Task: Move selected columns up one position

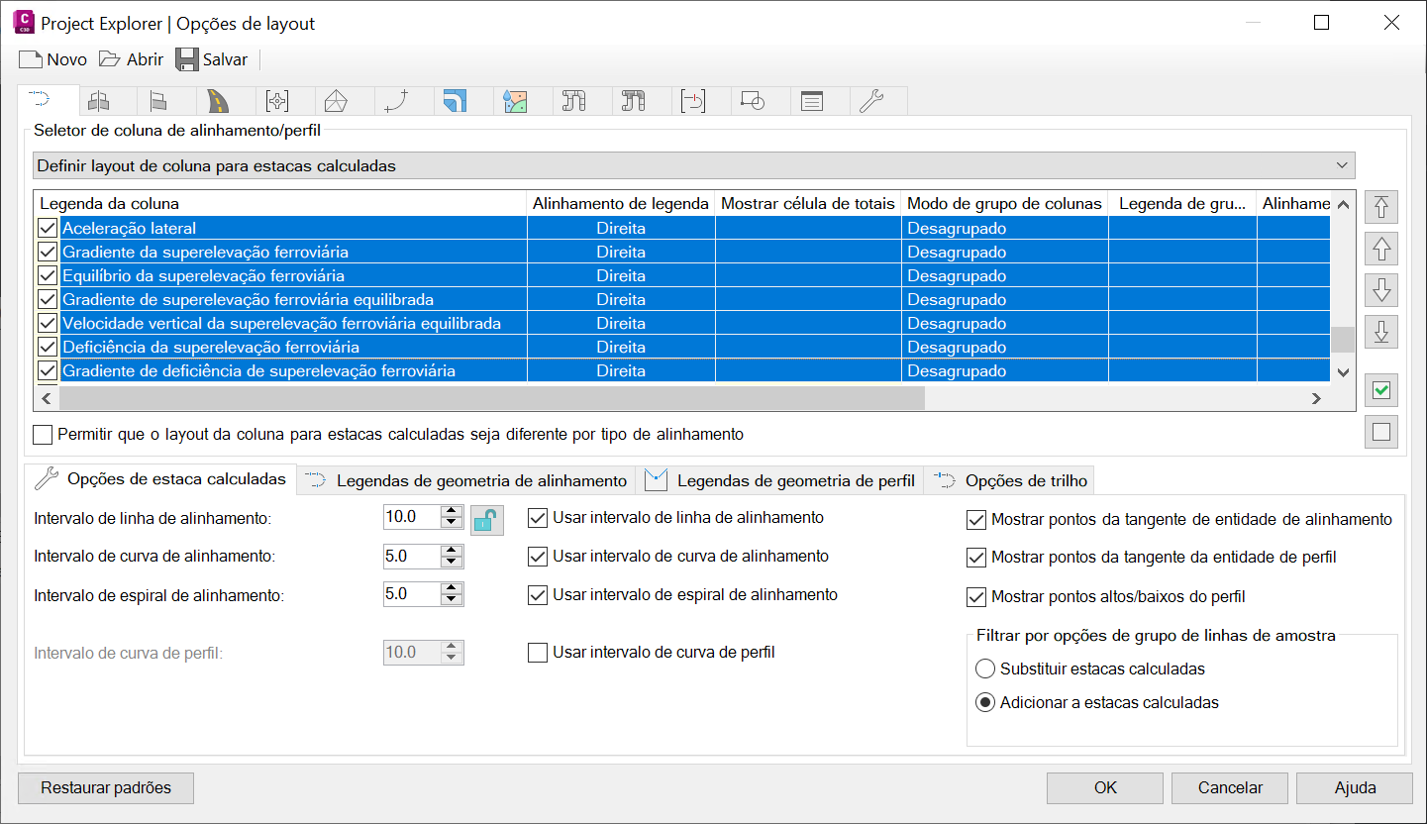Action: pos(1381,249)
